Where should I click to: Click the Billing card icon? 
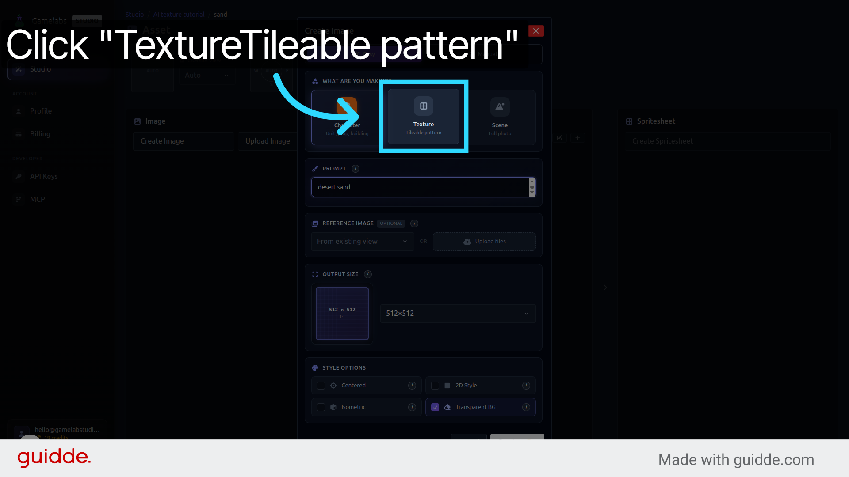pos(19,134)
